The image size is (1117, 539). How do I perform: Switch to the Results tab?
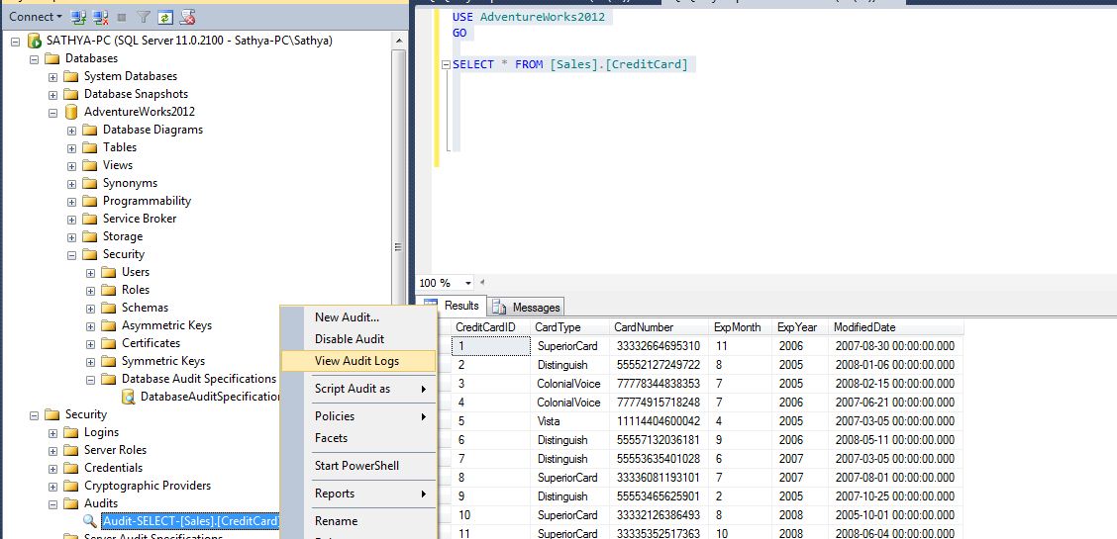point(453,306)
